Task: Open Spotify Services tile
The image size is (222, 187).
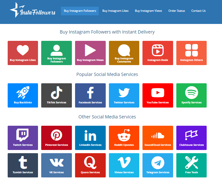Action: coord(191,95)
